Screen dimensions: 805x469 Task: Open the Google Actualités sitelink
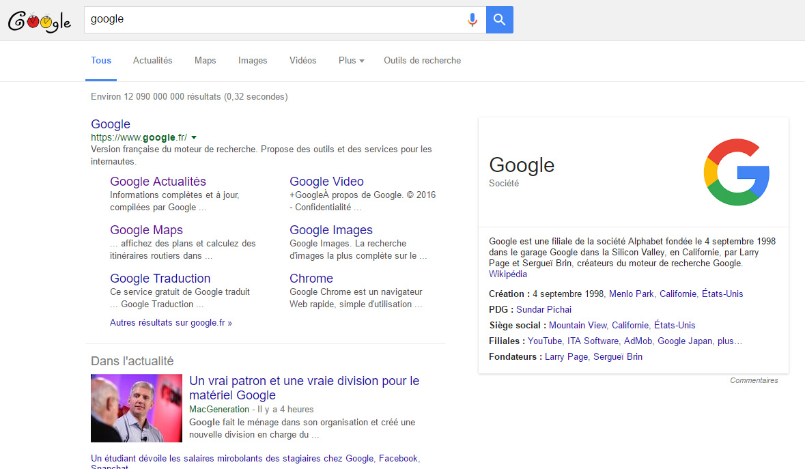click(158, 182)
